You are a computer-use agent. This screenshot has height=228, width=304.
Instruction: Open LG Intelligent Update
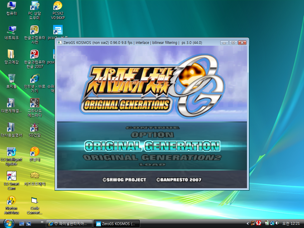point(12,157)
